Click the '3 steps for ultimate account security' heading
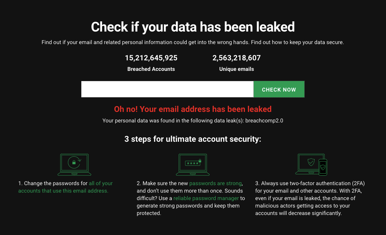Image resolution: width=386 pixels, height=235 pixels. (193, 139)
